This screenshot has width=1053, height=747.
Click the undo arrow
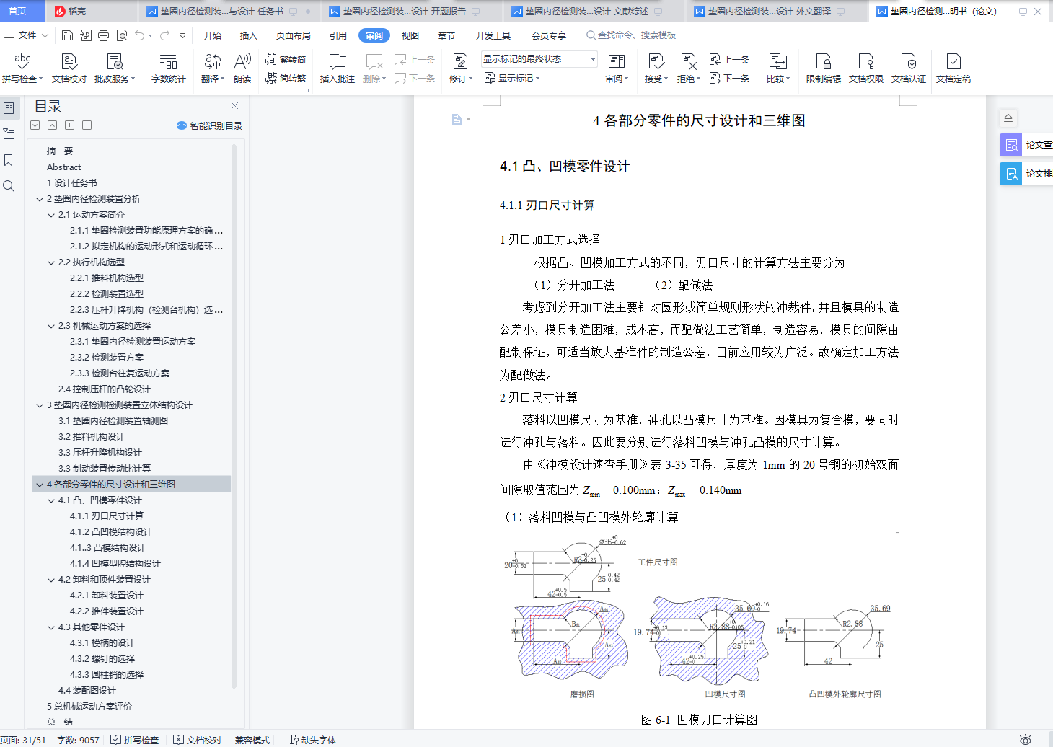point(139,35)
